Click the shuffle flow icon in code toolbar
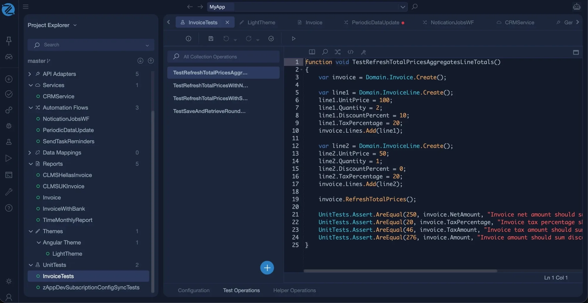This screenshot has height=303, width=588. click(x=338, y=52)
